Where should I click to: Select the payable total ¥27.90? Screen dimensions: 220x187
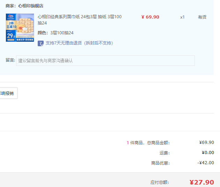pos(202,182)
